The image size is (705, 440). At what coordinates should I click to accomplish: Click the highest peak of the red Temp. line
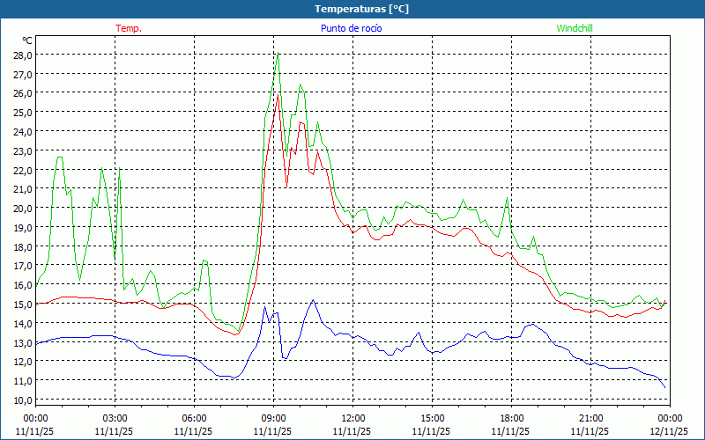278,95
